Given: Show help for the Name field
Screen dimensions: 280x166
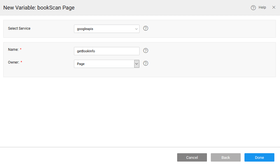Looking at the screenshot, I should click(145, 51).
